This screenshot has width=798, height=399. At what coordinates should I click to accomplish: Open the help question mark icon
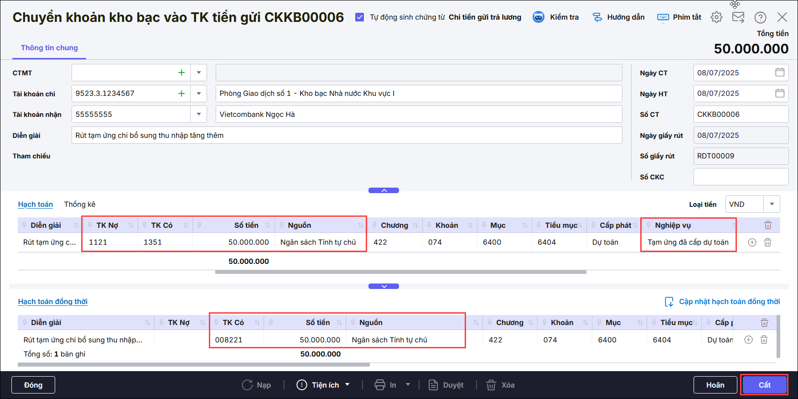pyautogui.click(x=760, y=17)
